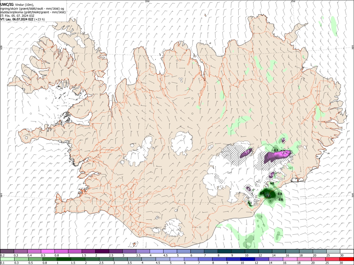Click lower rain scale red swatch labeled 30
The image size is (354, 265).
click(346, 259)
